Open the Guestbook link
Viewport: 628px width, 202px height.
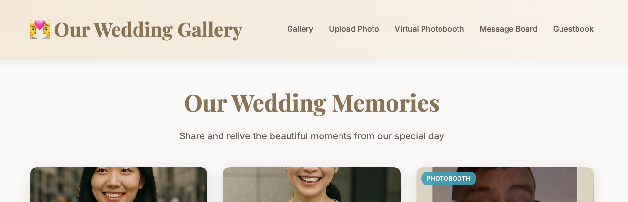[x=573, y=29]
